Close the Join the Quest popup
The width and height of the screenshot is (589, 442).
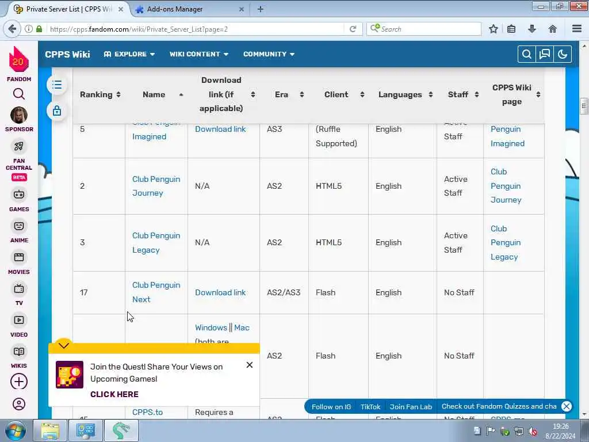coord(250,365)
